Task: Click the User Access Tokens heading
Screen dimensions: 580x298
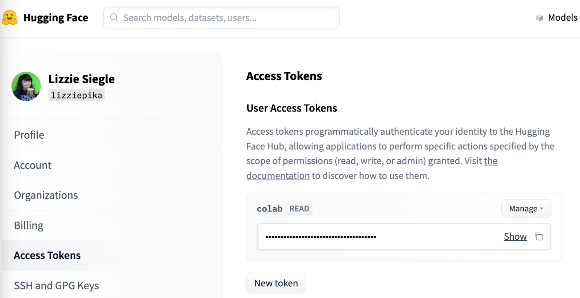Action: (292, 108)
